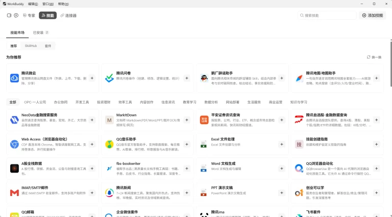Switch to the 专家 tab

(29, 15)
